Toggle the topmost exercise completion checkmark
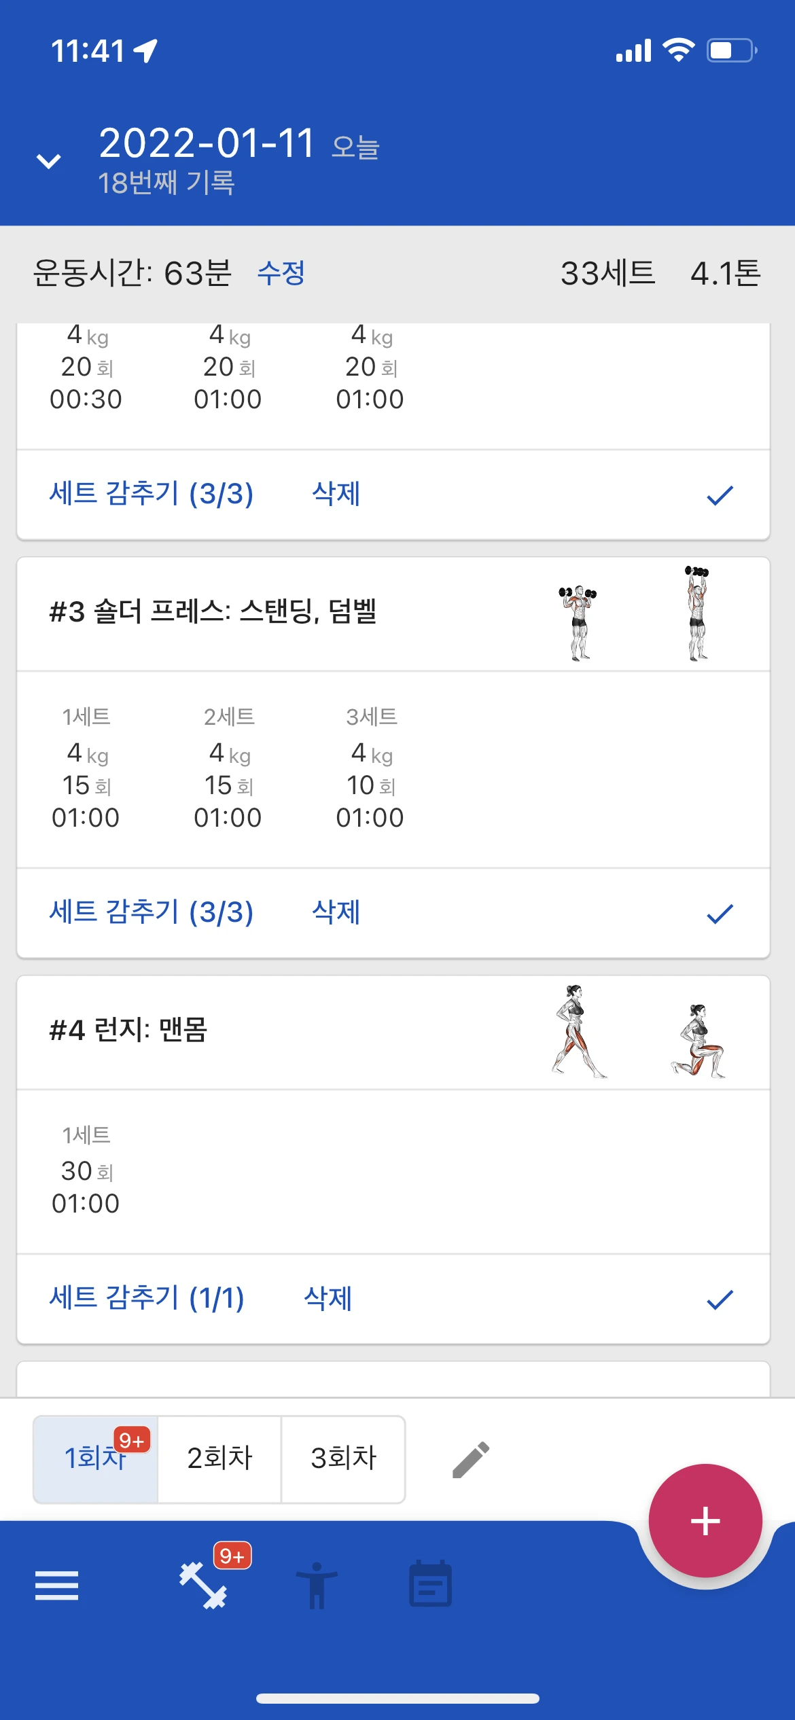Screen dimensions: 795x1720 click(x=720, y=495)
